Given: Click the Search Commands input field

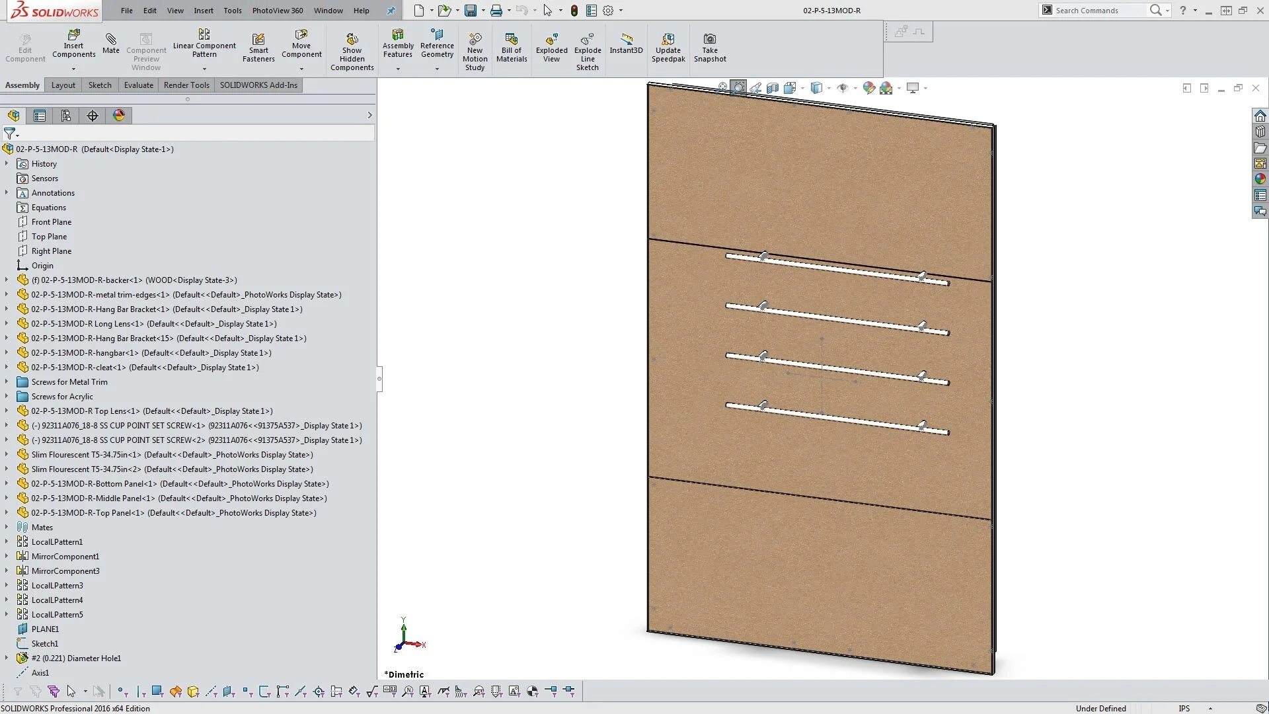Looking at the screenshot, I should [1097, 11].
